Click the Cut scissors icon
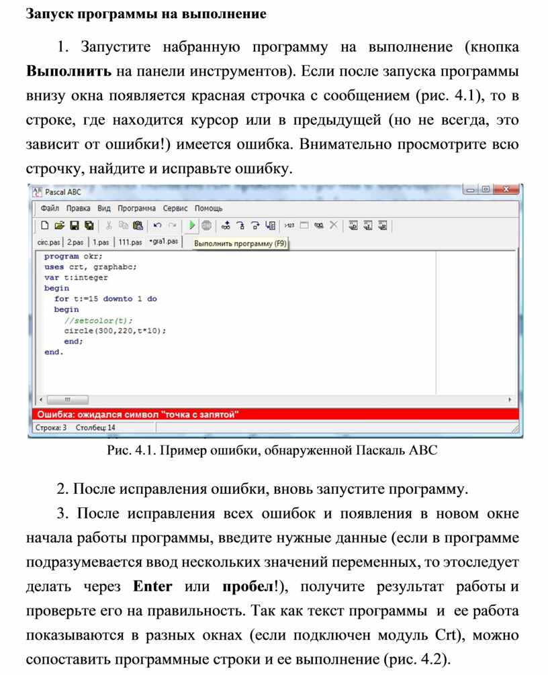The image size is (548, 675). pyautogui.click(x=108, y=225)
